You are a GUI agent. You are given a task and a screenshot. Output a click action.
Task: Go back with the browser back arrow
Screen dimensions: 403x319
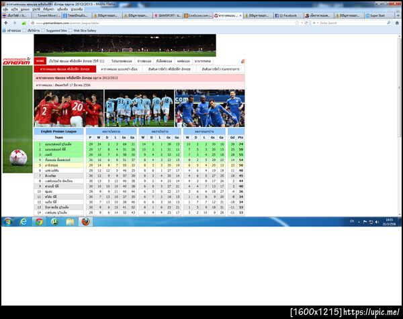[6, 23]
